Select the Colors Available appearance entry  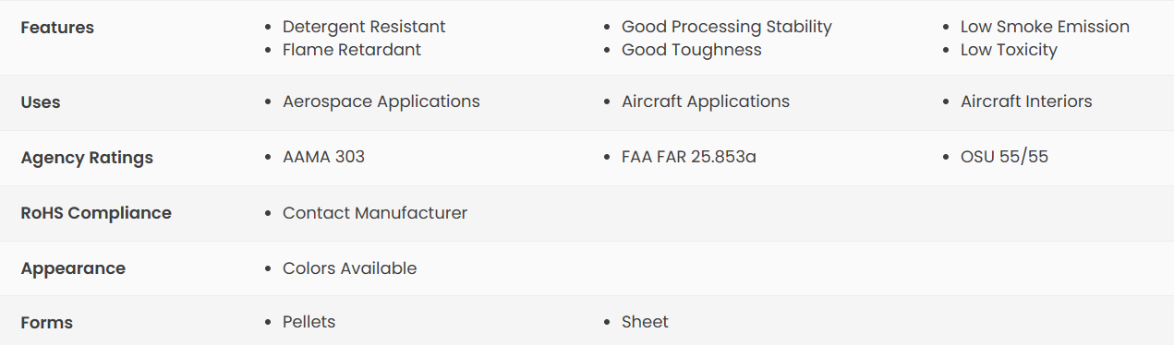(350, 268)
